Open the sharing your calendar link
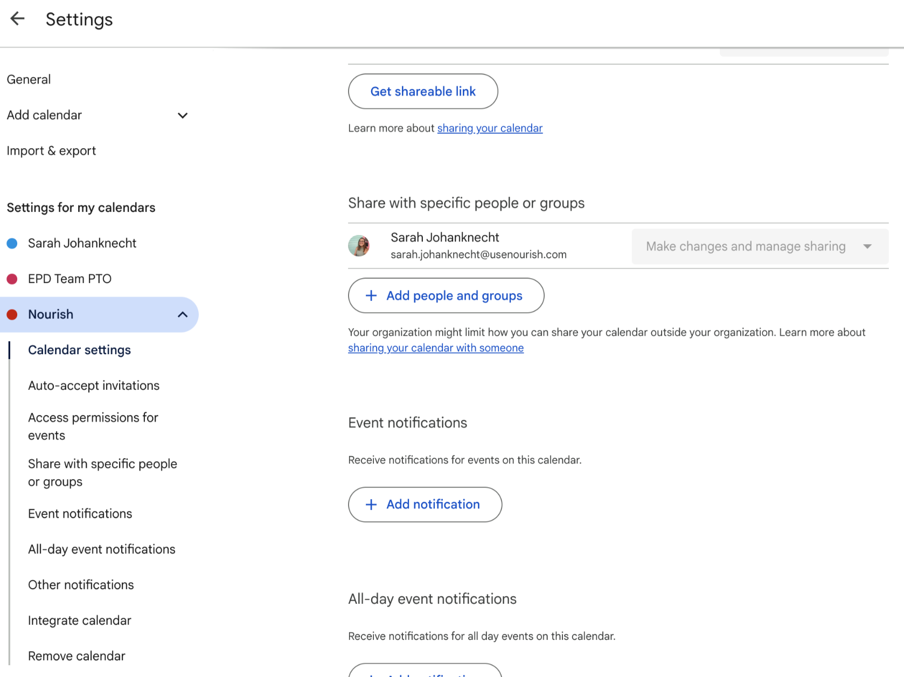Screen dimensions: 904x677 point(490,128)
